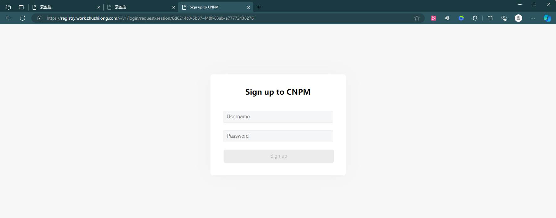
Task: Minimize the browser window
Action: tap(520, 4)
